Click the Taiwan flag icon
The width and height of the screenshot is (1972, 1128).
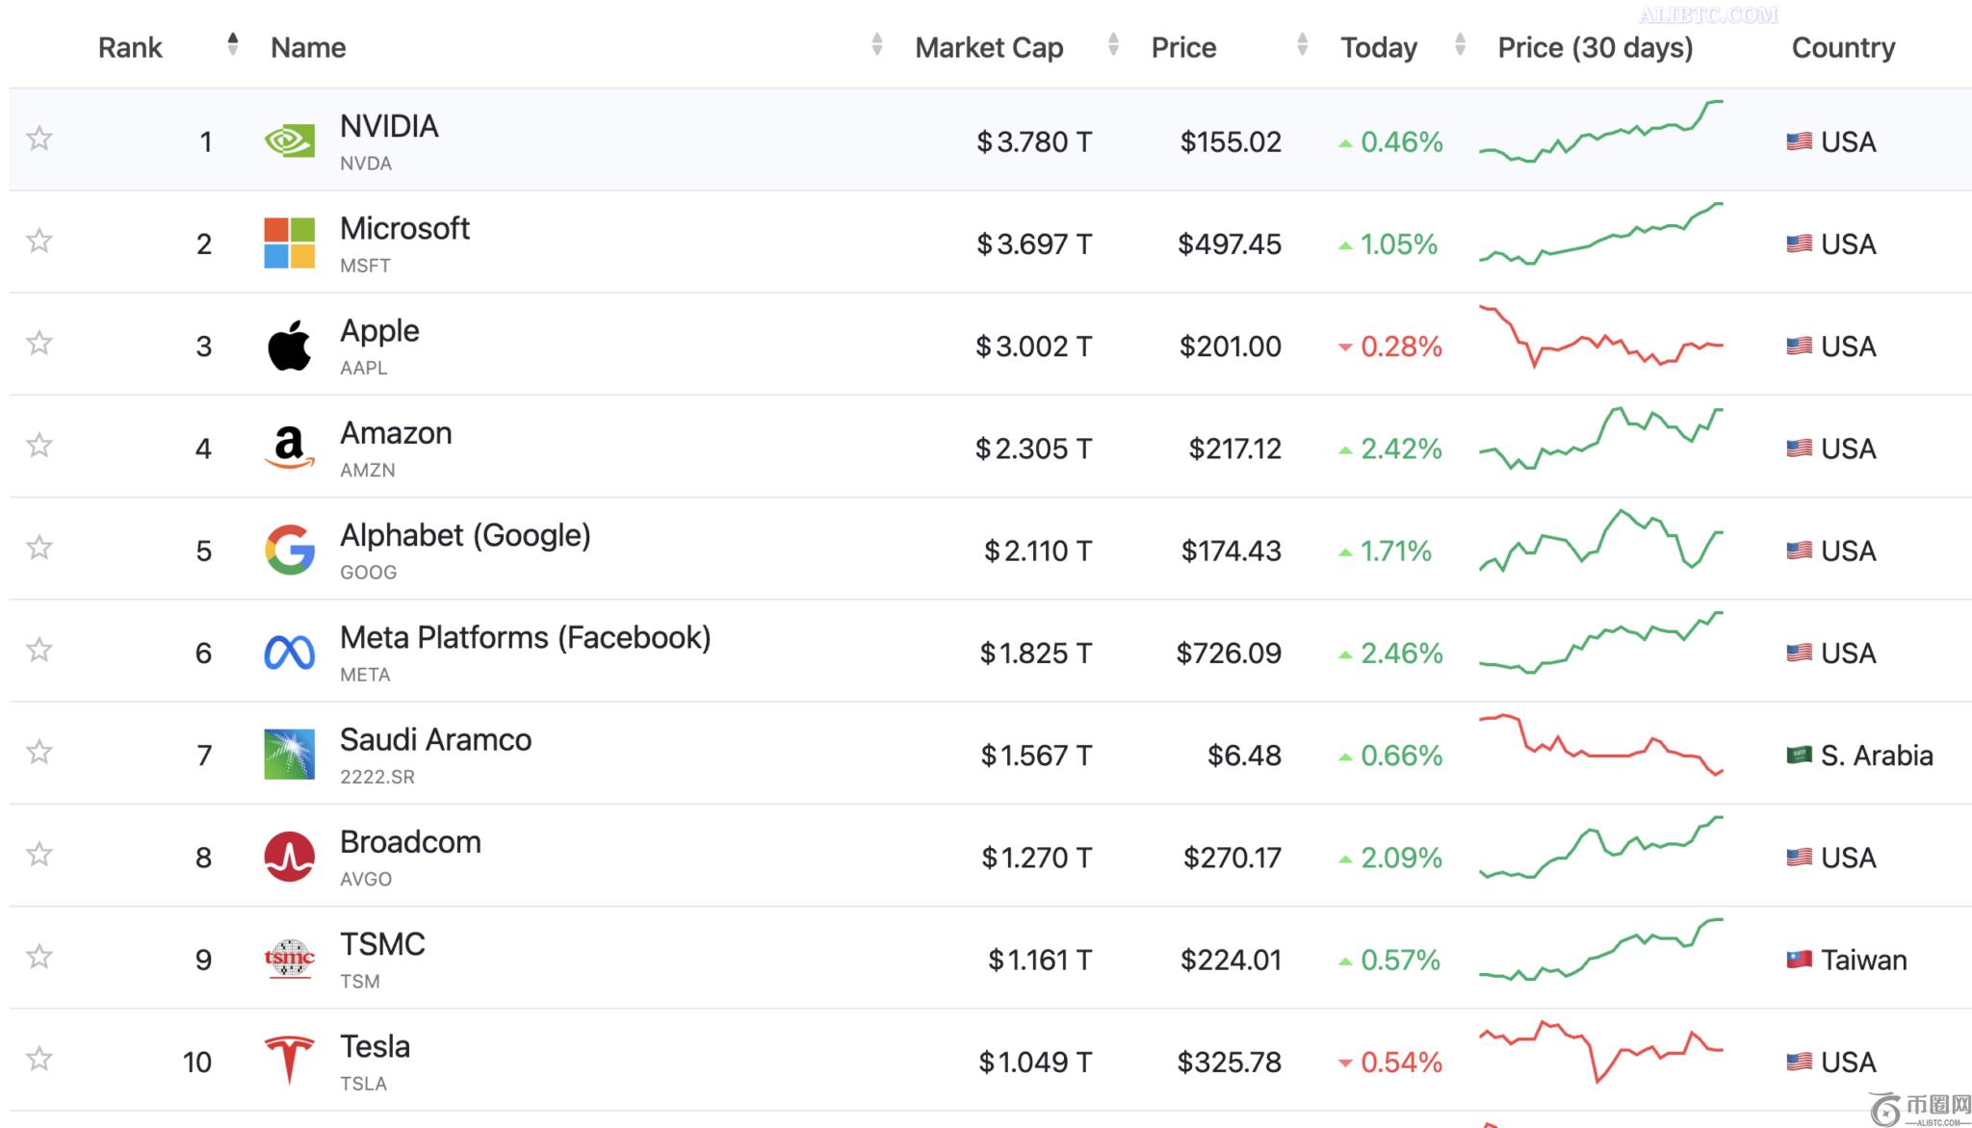(1799, 960)
